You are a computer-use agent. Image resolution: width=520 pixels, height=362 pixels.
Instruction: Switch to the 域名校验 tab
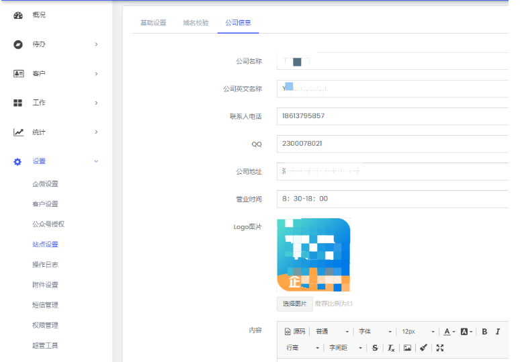click(196, 22)
